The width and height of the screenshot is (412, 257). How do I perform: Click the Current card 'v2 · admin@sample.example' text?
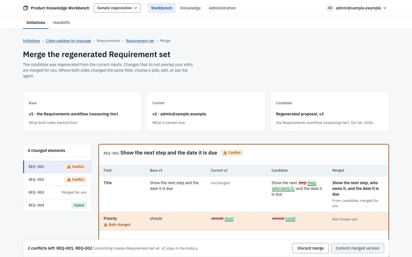click(x=179, y=114)
